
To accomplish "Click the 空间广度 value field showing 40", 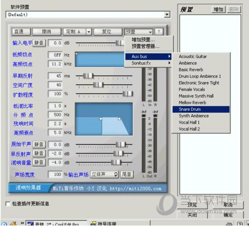I will 55,85.
